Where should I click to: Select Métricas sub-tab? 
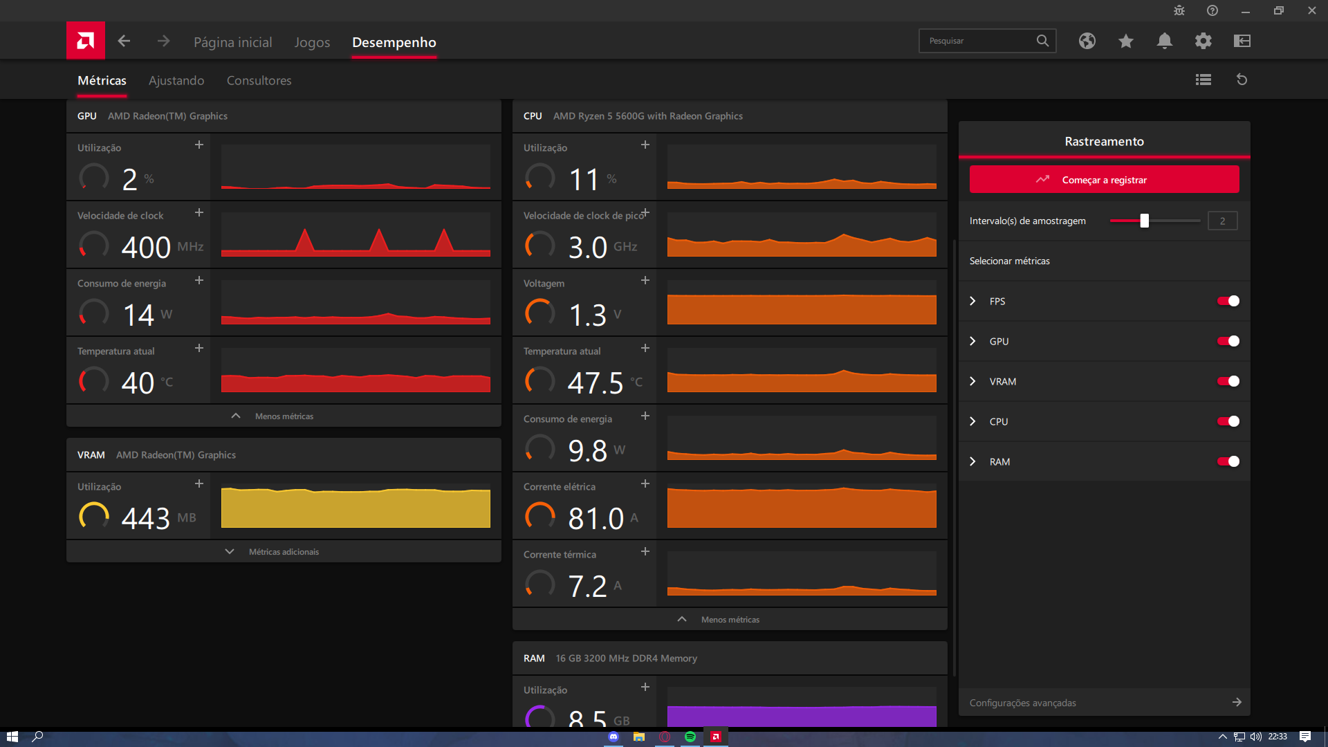pos(102,80)
